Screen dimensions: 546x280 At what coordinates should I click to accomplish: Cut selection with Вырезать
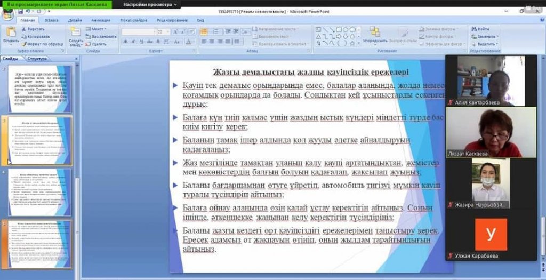click(x=34, y=29)
